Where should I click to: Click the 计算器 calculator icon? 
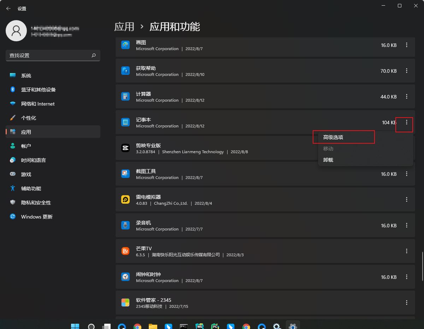coord(125,96)
